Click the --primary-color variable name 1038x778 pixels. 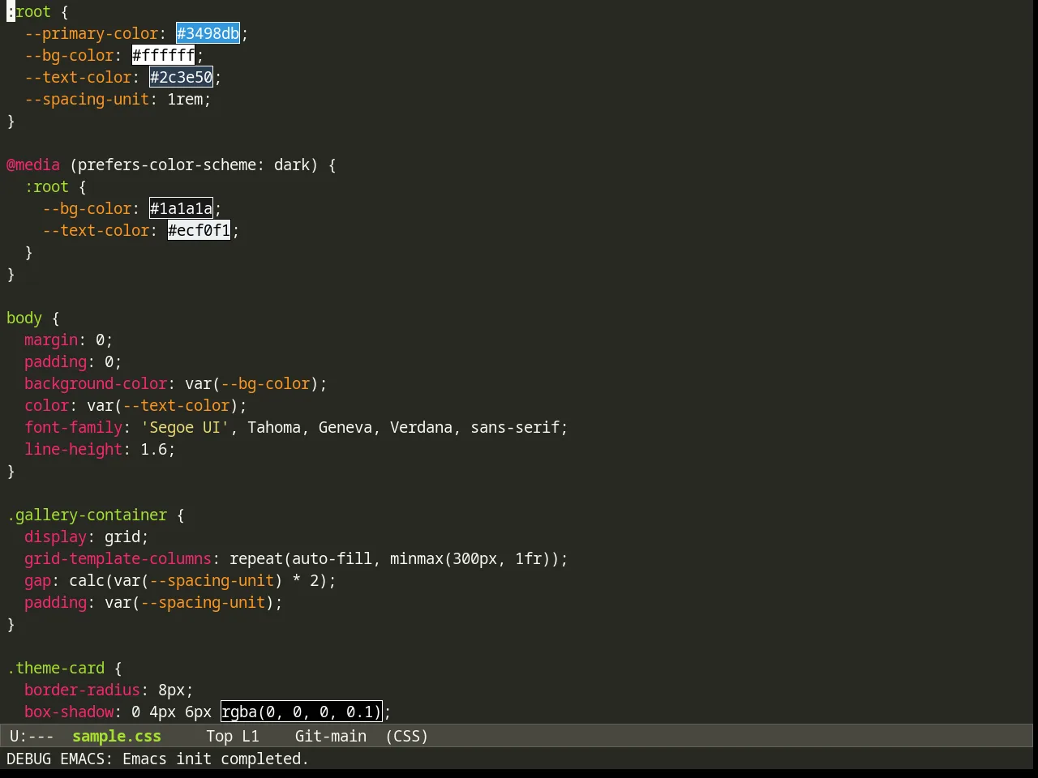click(x=91, y=33)
